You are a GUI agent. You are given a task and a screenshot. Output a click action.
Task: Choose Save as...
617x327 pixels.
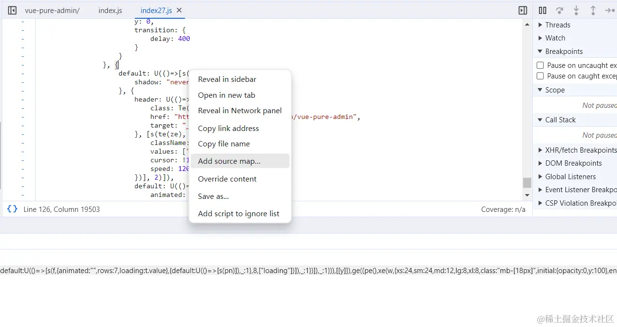pyautogui.click(x=240, y=196)
